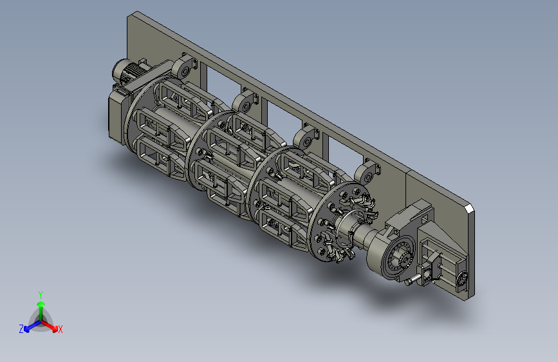Click the green Y axis of the triad

click(41, 310)
